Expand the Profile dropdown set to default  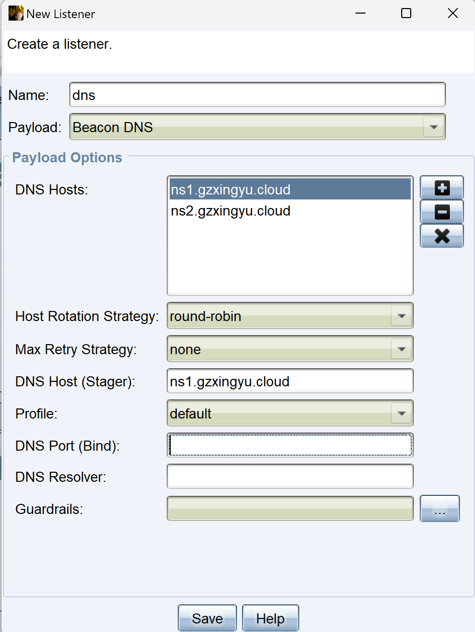pos(290,413)
